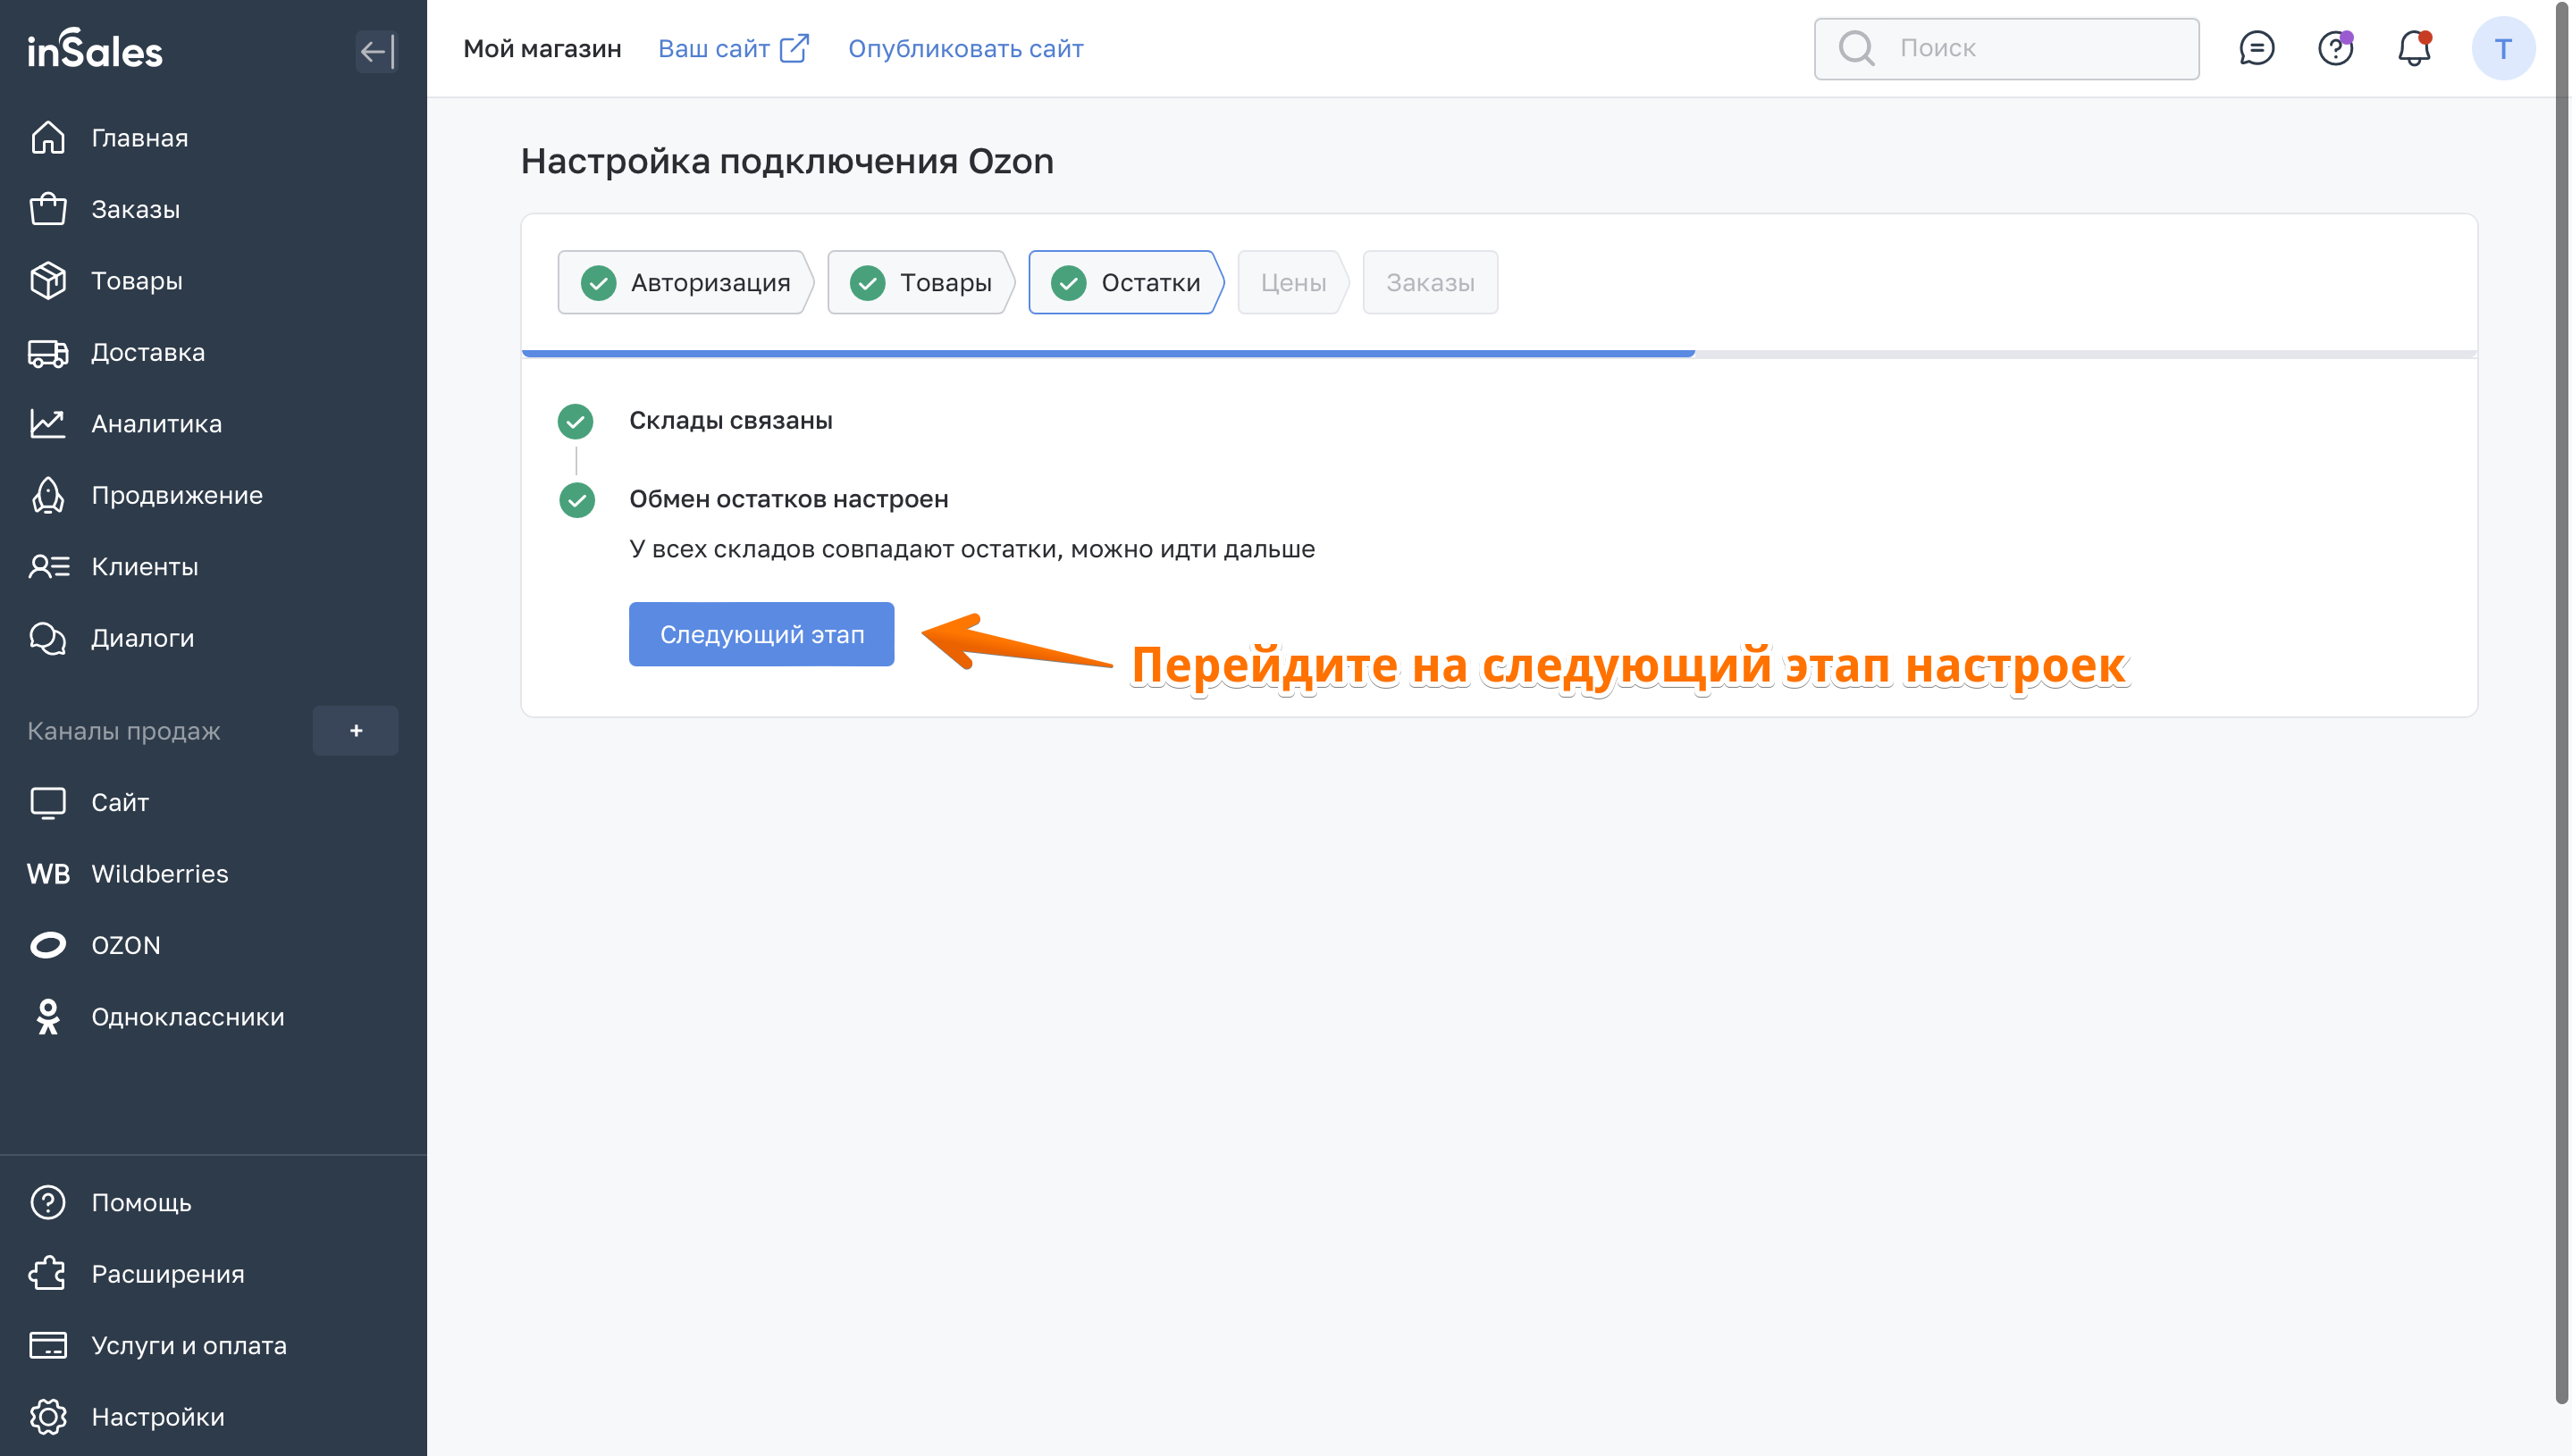
Task: Go to Одноклассники channel
Action: 187,1017
